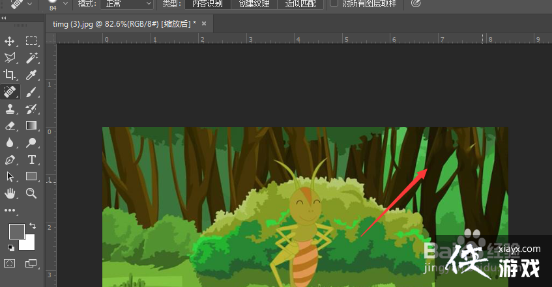Choose the Polygonal Lasso tool
Viewport: 552px width, 287px height.
(x=10, y=58)
